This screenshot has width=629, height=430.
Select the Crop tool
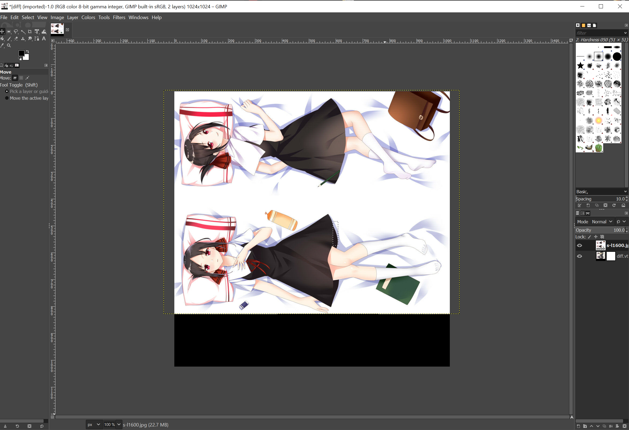(30, 32)
